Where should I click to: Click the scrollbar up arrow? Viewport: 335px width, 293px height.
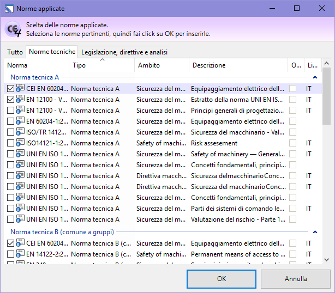coord(326,63)
